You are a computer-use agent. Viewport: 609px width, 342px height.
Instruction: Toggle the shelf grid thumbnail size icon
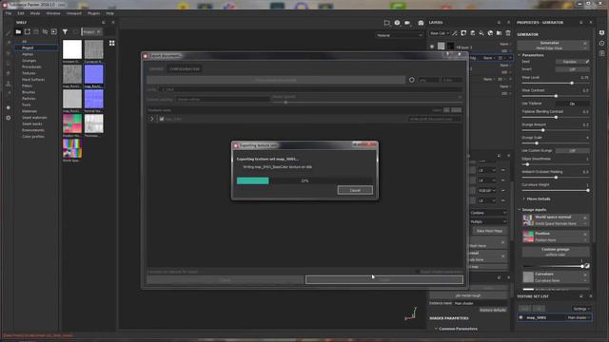112,43
